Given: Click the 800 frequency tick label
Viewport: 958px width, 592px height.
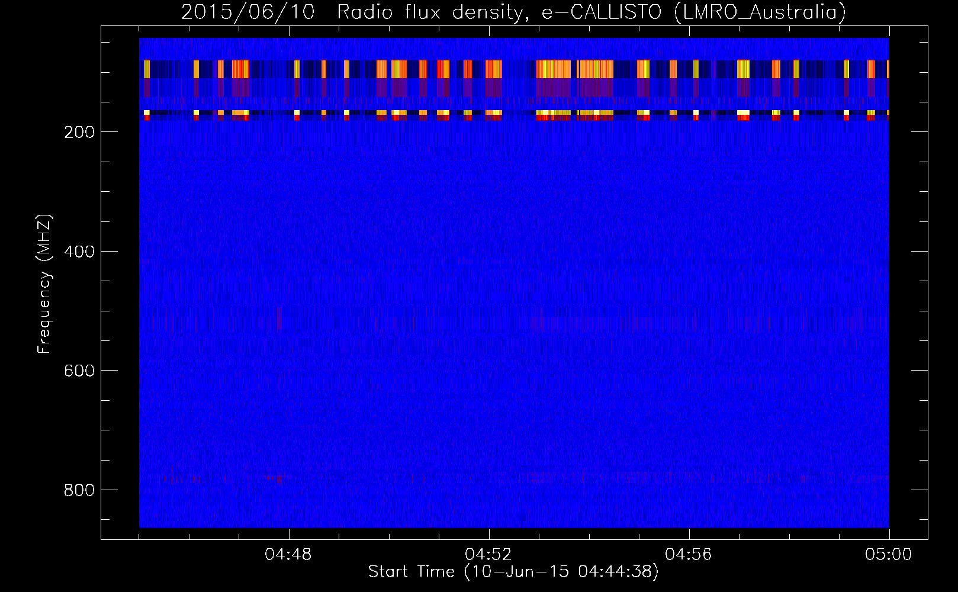Looking at the screenshot, I should (x=79, y=490).
